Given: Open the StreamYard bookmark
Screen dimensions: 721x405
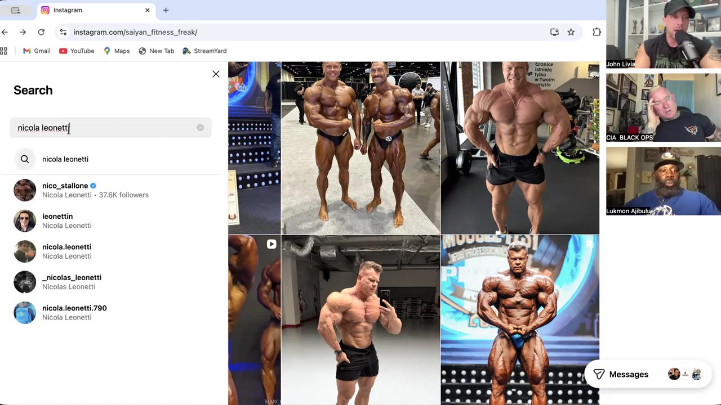Looking at the screenshot, I should point(204,51).
